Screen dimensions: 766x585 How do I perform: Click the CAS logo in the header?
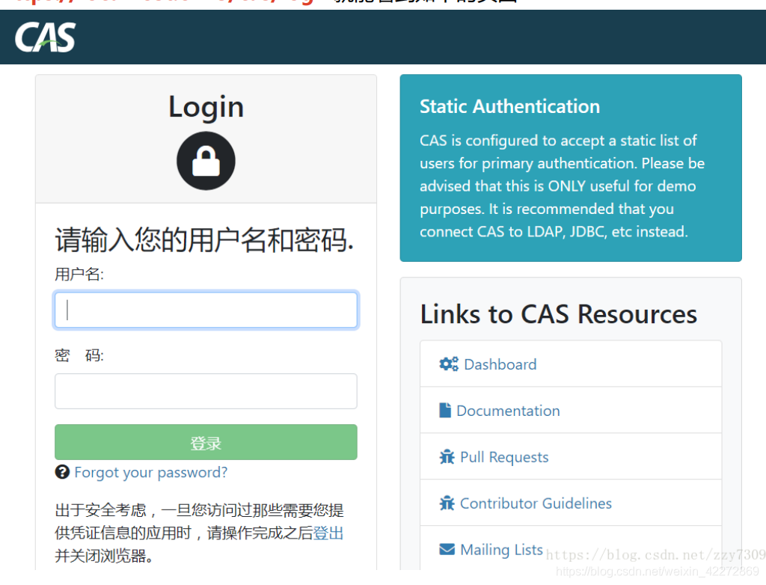pos(45,37)
